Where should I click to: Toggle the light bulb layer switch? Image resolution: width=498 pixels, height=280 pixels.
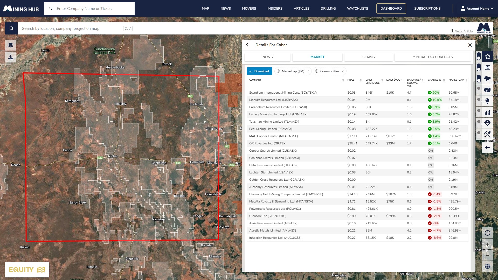[x=479, y=99]
